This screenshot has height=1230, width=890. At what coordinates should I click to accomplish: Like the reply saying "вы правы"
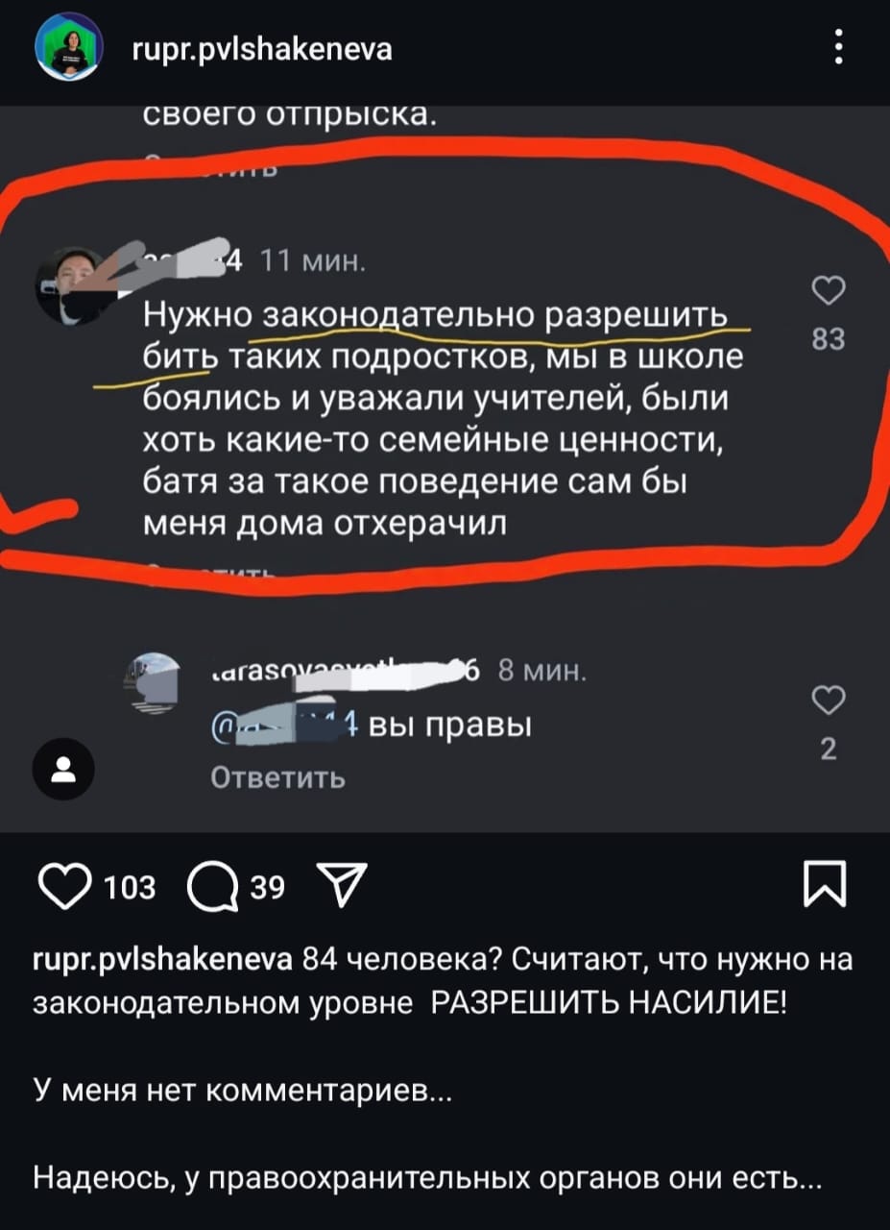pos(829,703)
